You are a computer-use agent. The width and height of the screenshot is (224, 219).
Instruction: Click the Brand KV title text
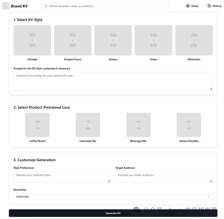tap(19, 6)
